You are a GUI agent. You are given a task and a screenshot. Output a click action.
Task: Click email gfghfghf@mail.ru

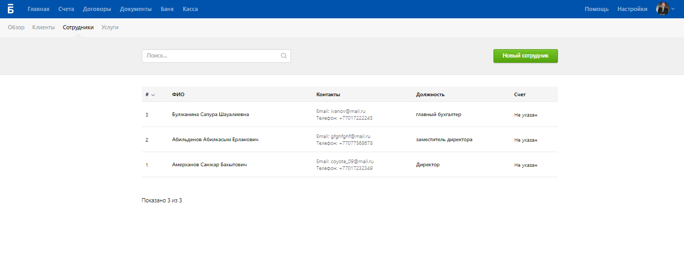point(351,136)
